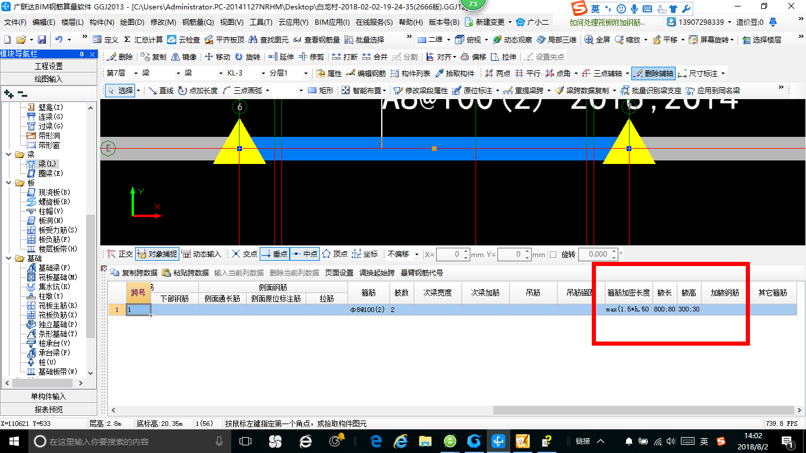Switch to 工程设置 project settings
Screen dimensions: 806x453
48,66
